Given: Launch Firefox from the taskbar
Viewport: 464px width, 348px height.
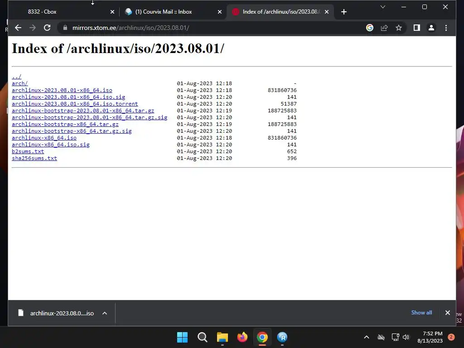Looking at the screenshot, I should click(242, 337).
